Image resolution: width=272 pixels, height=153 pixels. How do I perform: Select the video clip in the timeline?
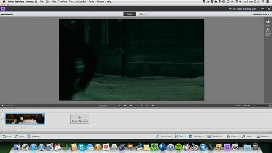[x=25, y=119]
